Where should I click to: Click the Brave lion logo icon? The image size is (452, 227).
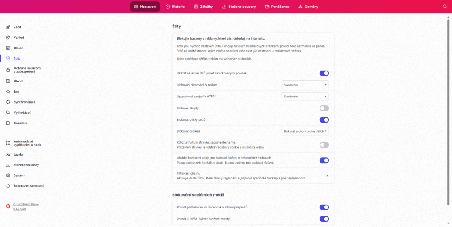coord(8,206)
